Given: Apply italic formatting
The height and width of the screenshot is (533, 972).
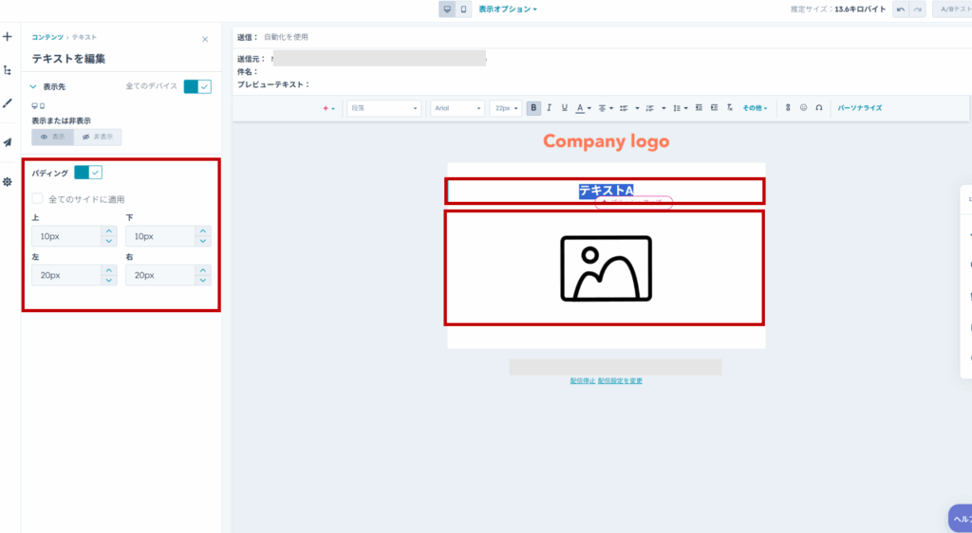Looking at the screenshot, I should pyautogui.click(x=550, y=108).
